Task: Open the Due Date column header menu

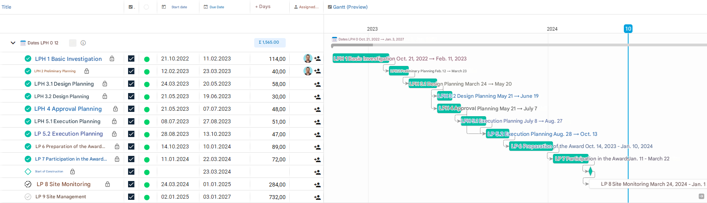Action: click(x=216, y=7)
